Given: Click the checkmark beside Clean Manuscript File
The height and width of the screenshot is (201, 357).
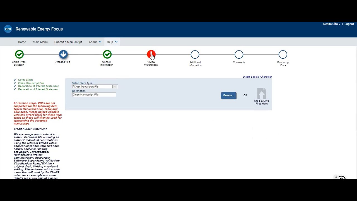Looking at the screenshot, I should pos(15,83).
